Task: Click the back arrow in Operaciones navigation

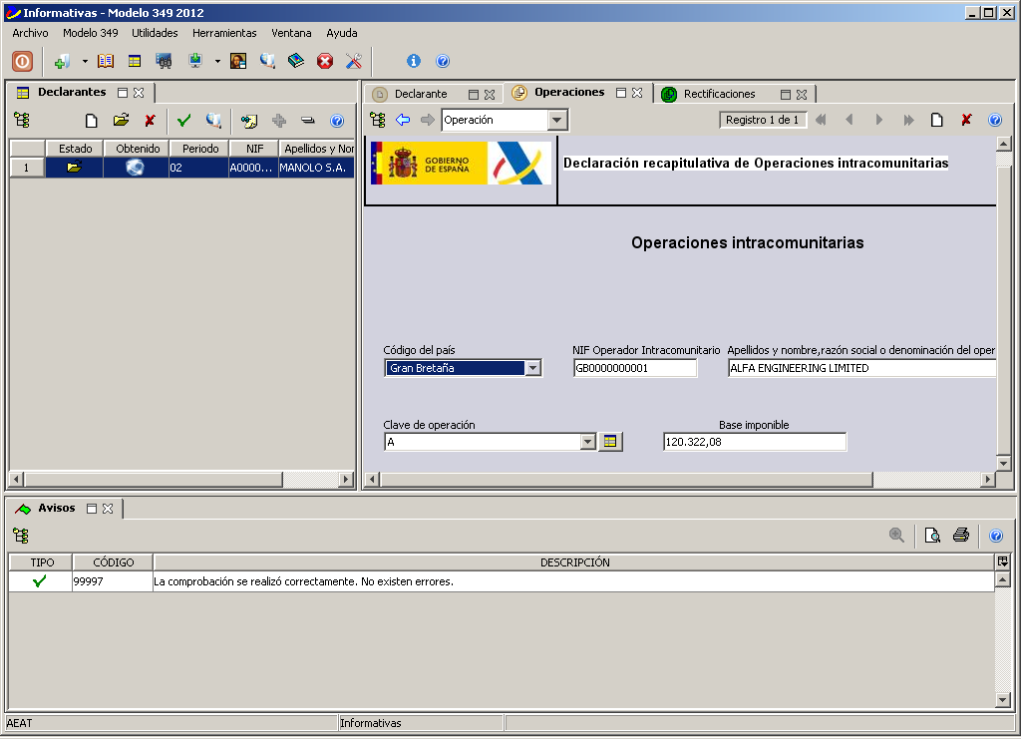Action: tap(401, 119)
